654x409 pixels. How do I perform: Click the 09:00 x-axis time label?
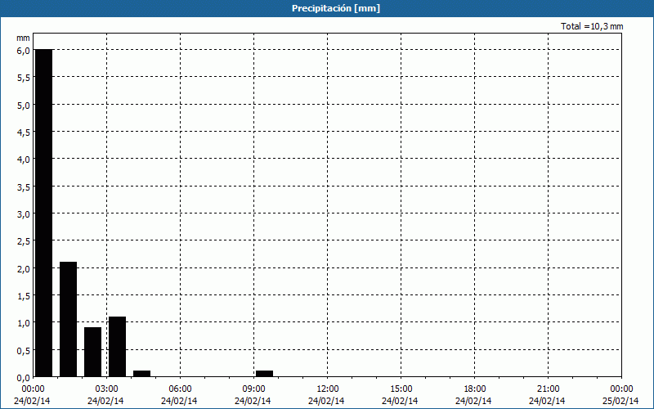253,389
